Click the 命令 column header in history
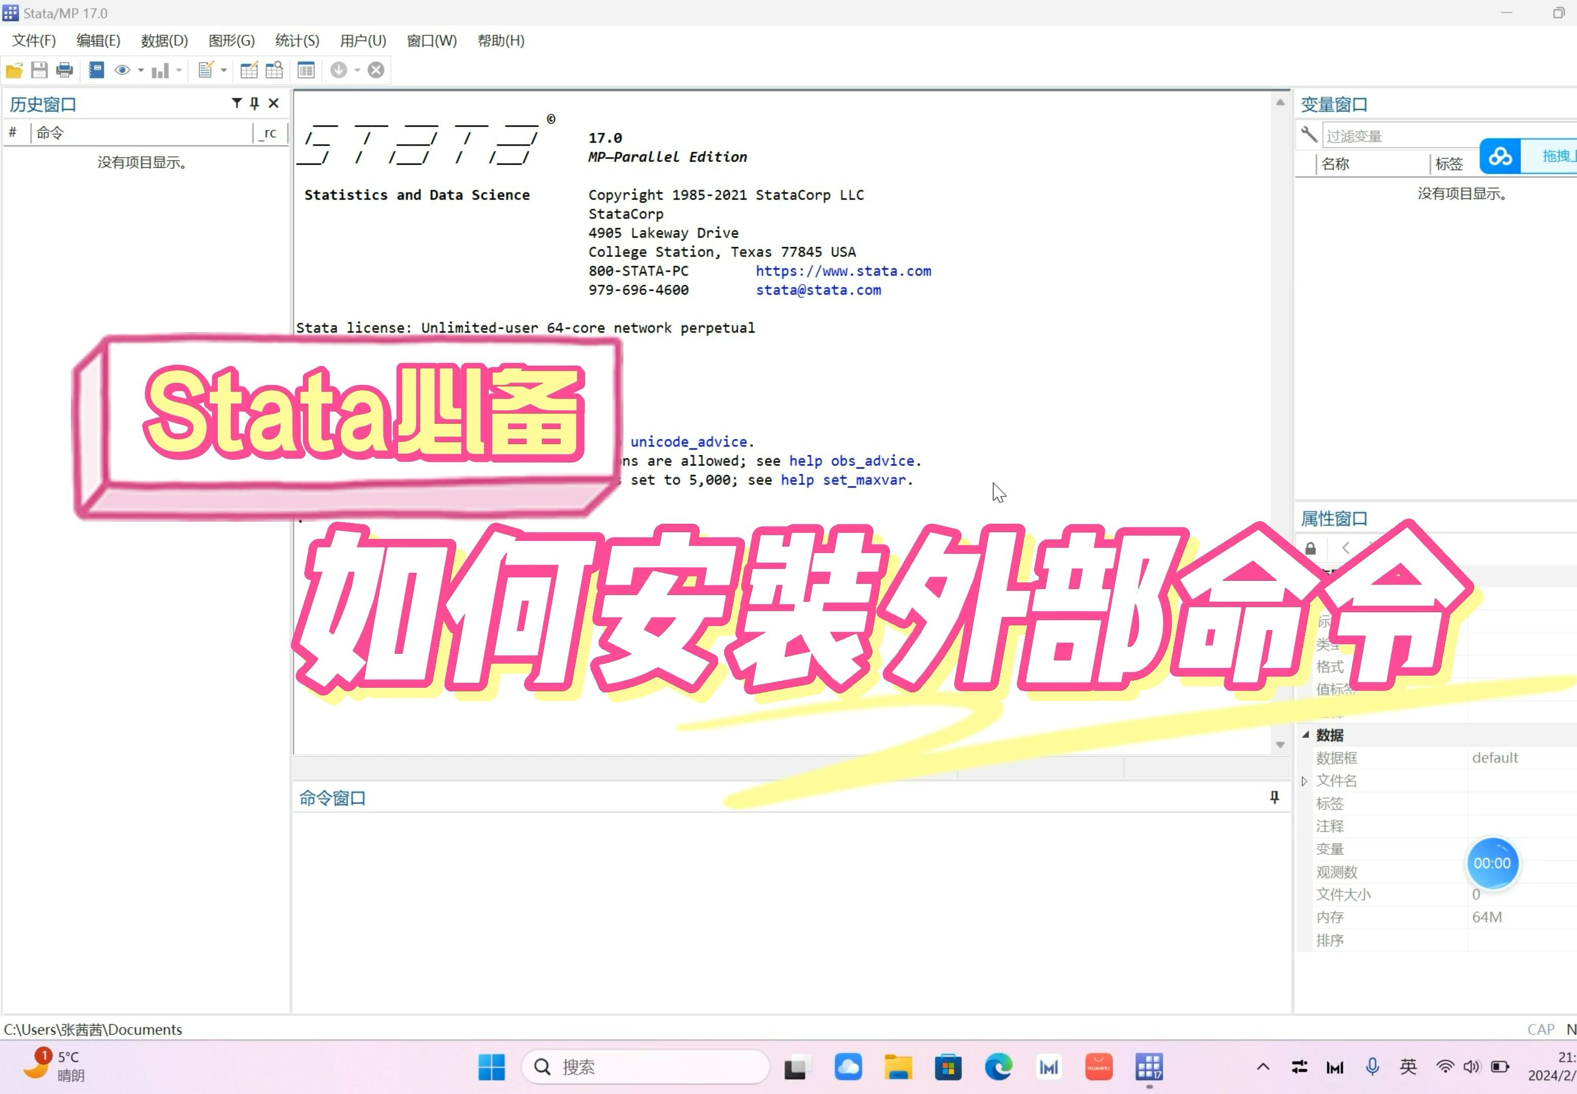The height and width of the screenshot is (1094, 1577). [142, 133]
